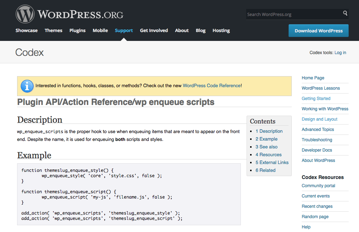Screen dimensions: 359x232
Task: Visit the Developer Docs sidebar link
Action: tap(317, 150)
